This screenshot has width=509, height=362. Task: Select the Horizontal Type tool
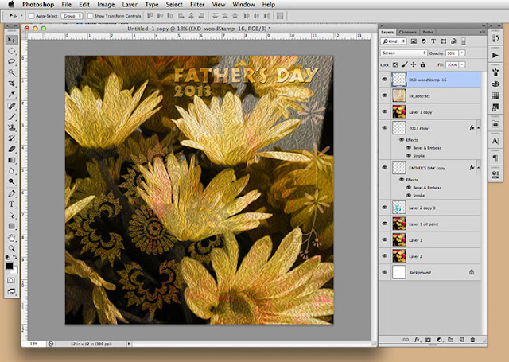click(12, 204)
